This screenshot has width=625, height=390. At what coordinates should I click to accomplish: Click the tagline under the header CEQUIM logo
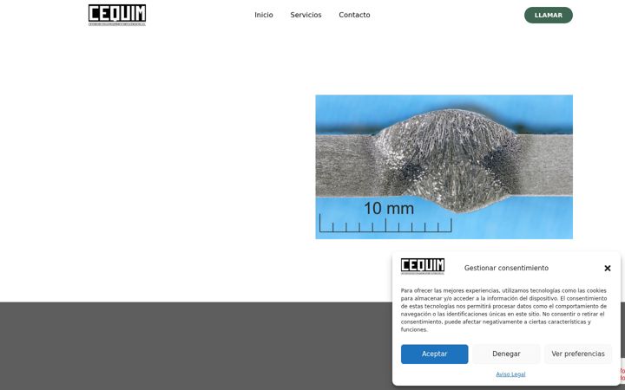click(x=117, y=24)
